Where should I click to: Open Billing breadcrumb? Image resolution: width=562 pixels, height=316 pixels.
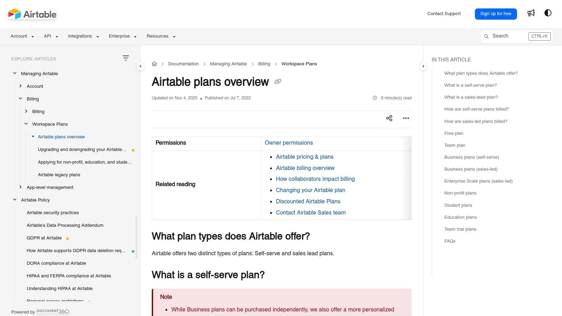click(x=264, y=64)
